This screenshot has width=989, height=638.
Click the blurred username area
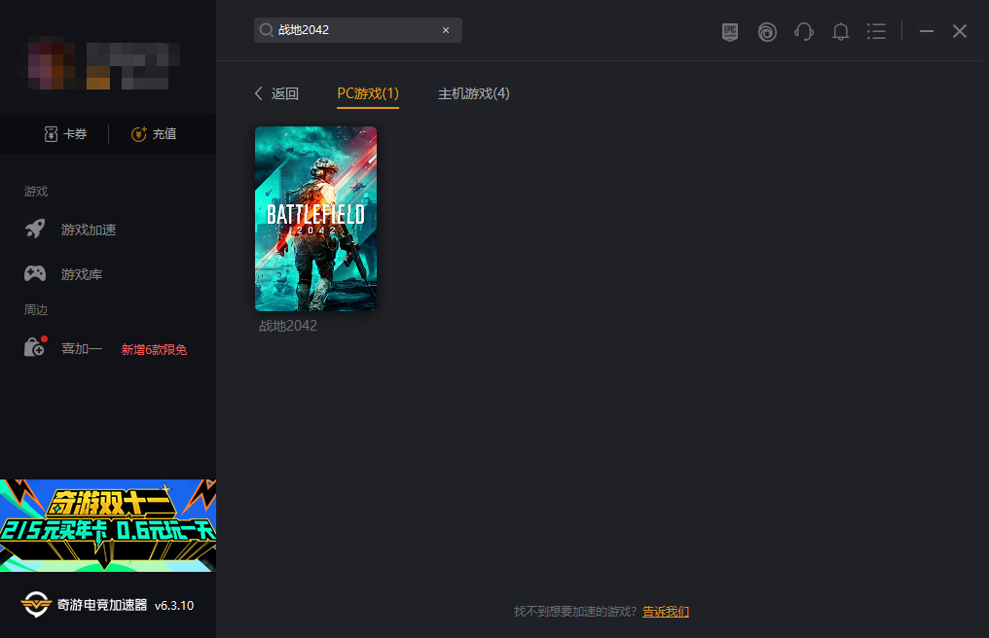click(x=132, y=65)
